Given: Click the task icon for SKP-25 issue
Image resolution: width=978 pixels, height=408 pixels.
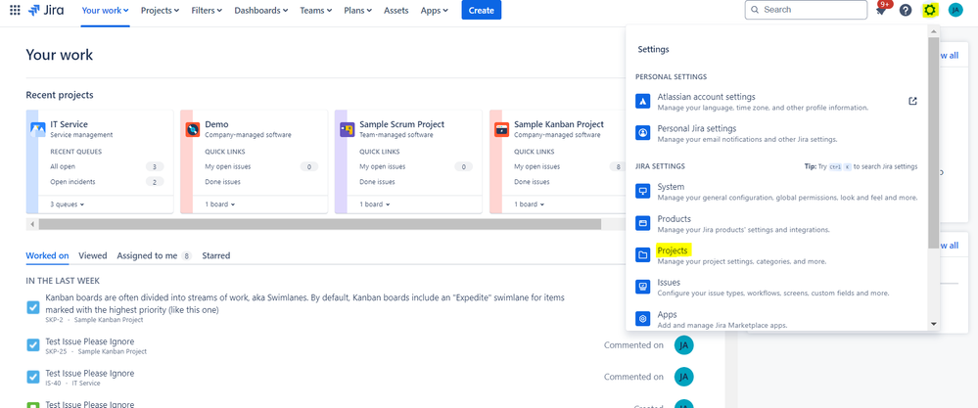Looking at the screenshot, I should 33,345.
